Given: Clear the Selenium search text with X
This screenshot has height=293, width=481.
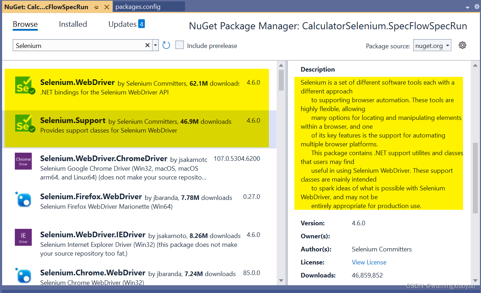Looking at the screenshot, I should (x=148, y=45).
